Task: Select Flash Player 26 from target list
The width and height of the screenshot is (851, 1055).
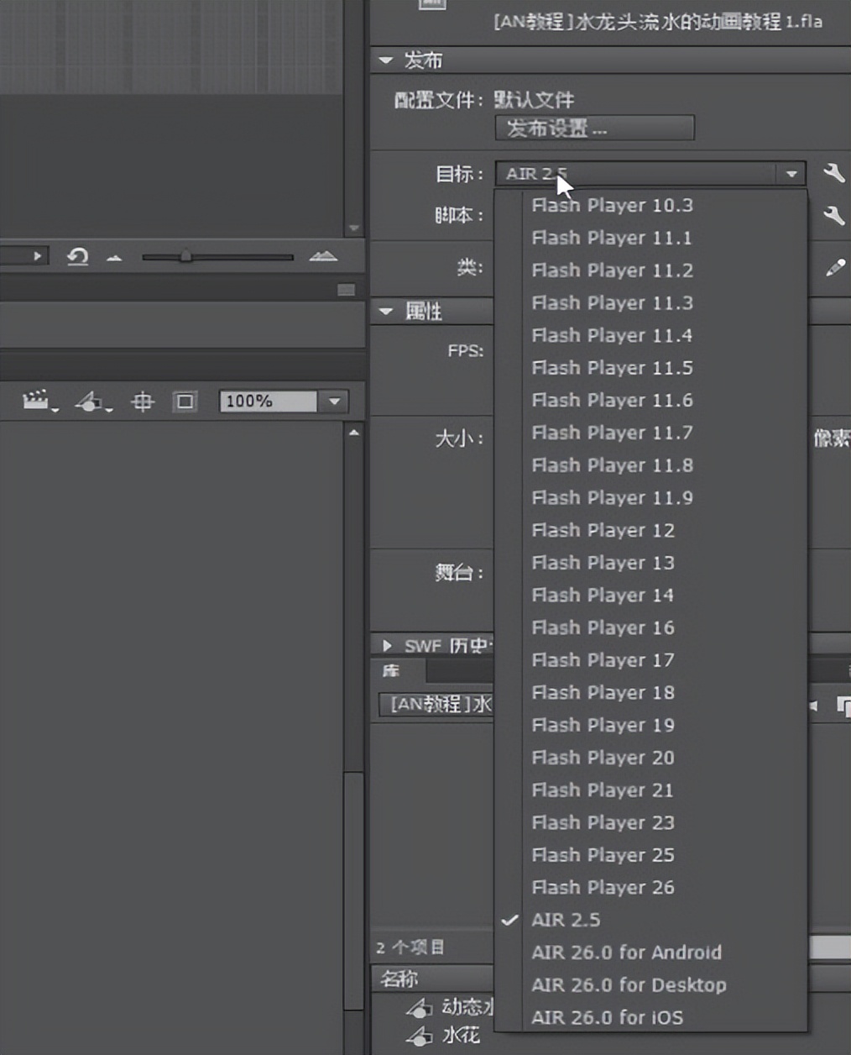Action: click(x=603, y=887)
